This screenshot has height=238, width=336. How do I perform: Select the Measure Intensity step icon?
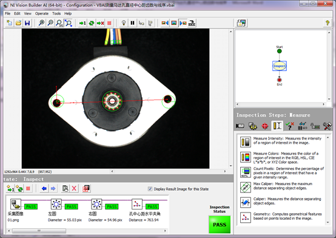tap(246, 142)
